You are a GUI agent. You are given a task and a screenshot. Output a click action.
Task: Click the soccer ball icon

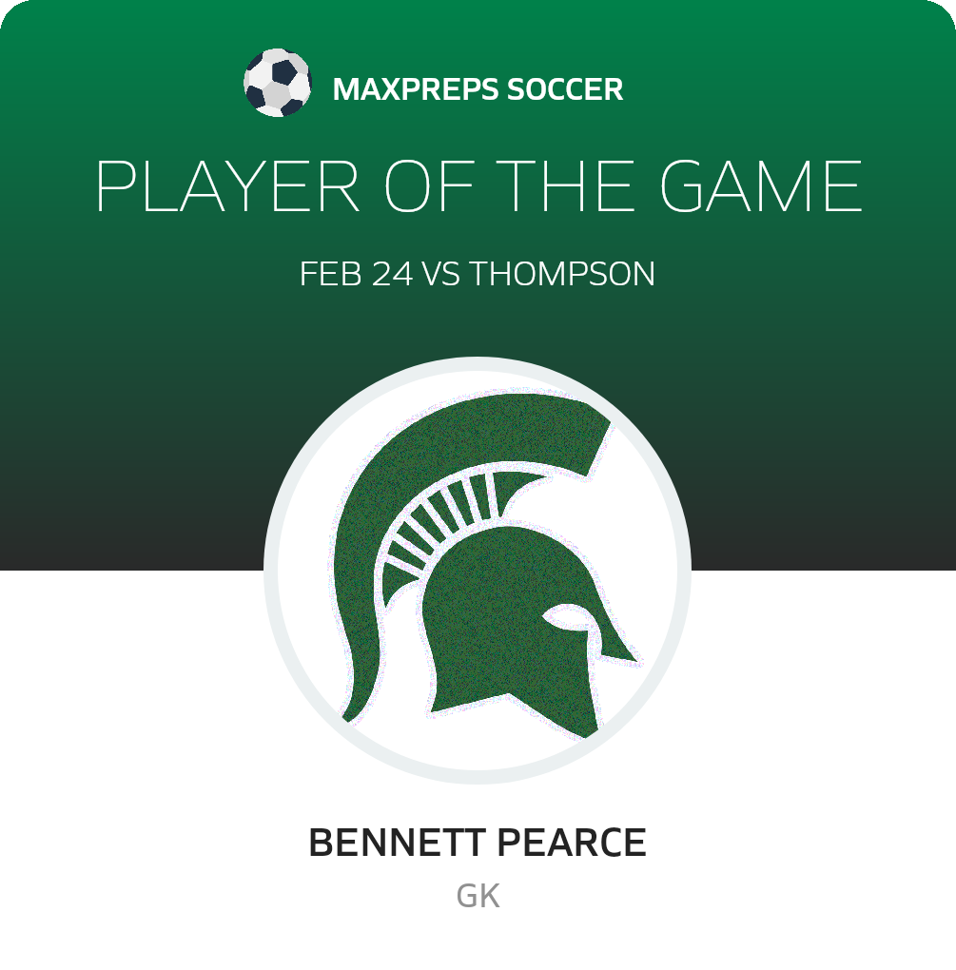(277, 83)
